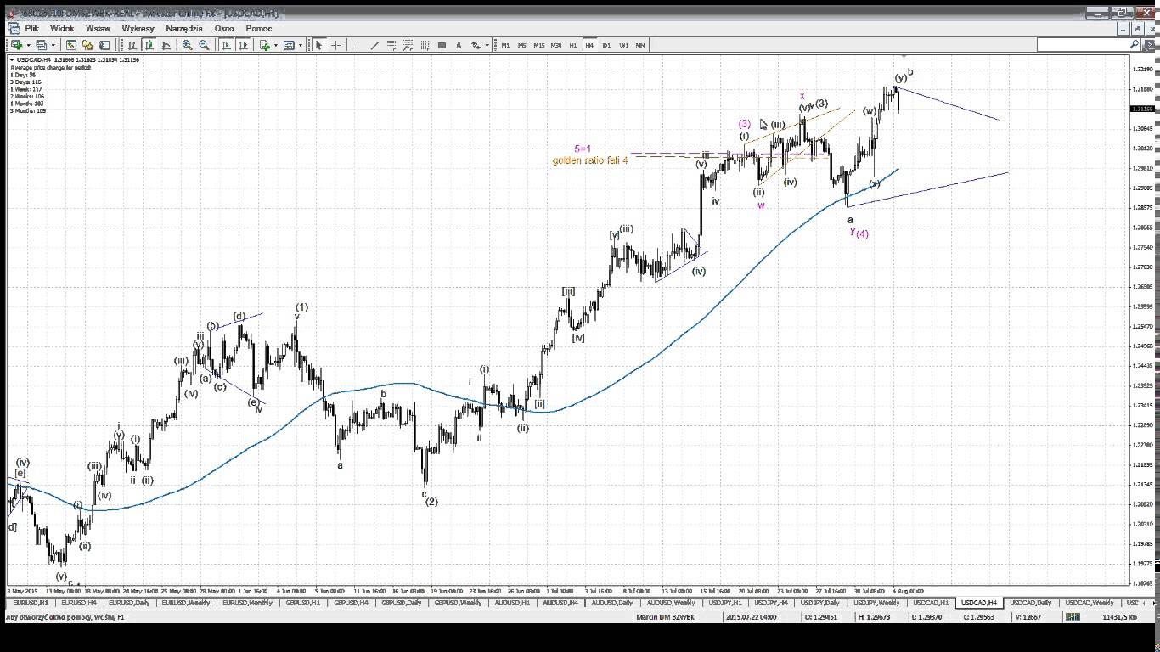This screenshot has height=652, width=1160.
Task: Select the crosshair tool
Action: tap(335, 45)
